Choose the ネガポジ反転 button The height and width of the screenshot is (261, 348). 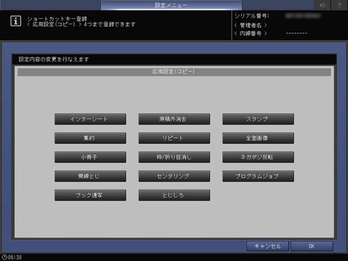258,157
